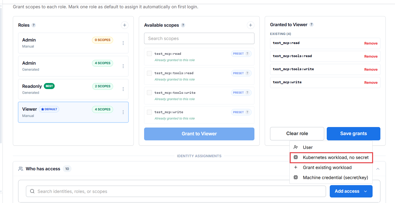Select the Readonly role card
Viewport: 395px width, 203px height.
(73, 89)
